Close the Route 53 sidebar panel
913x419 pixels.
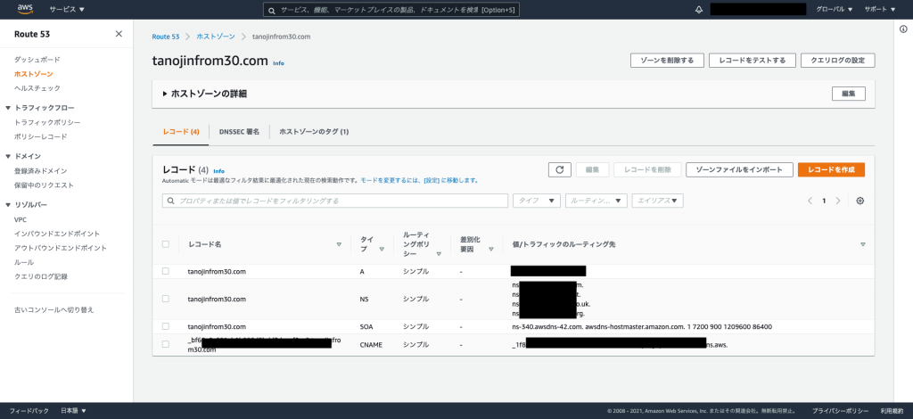[x=119, y=34]
